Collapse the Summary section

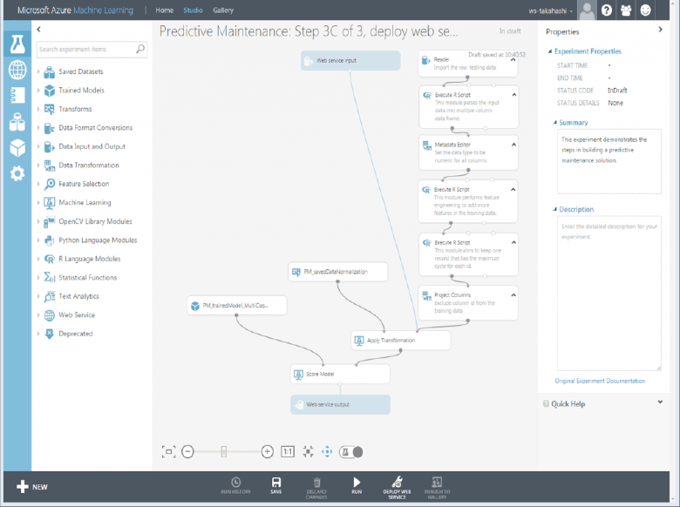click(x=554, y=123)
